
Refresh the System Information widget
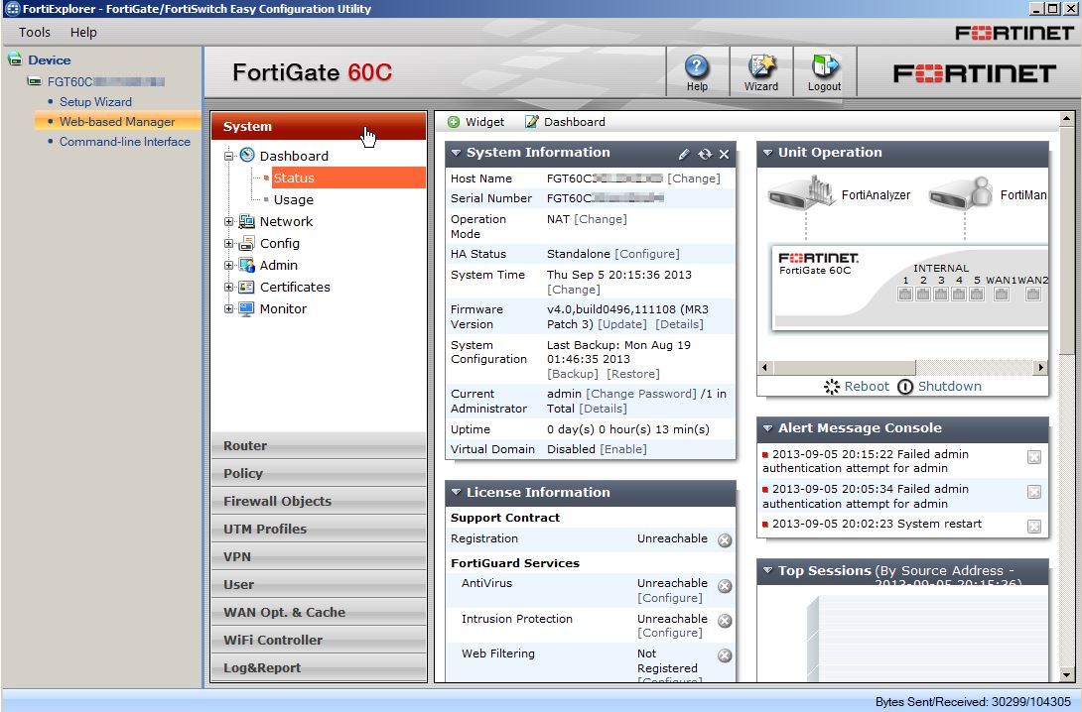click(x=705, y=154)
